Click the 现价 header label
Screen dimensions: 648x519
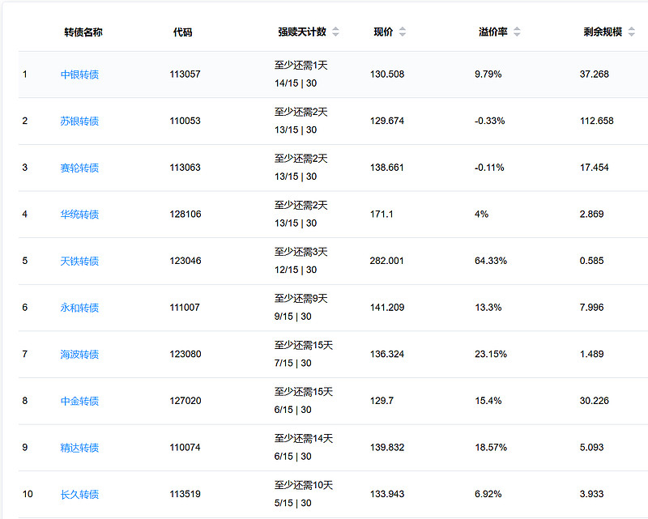click(383, 32)
